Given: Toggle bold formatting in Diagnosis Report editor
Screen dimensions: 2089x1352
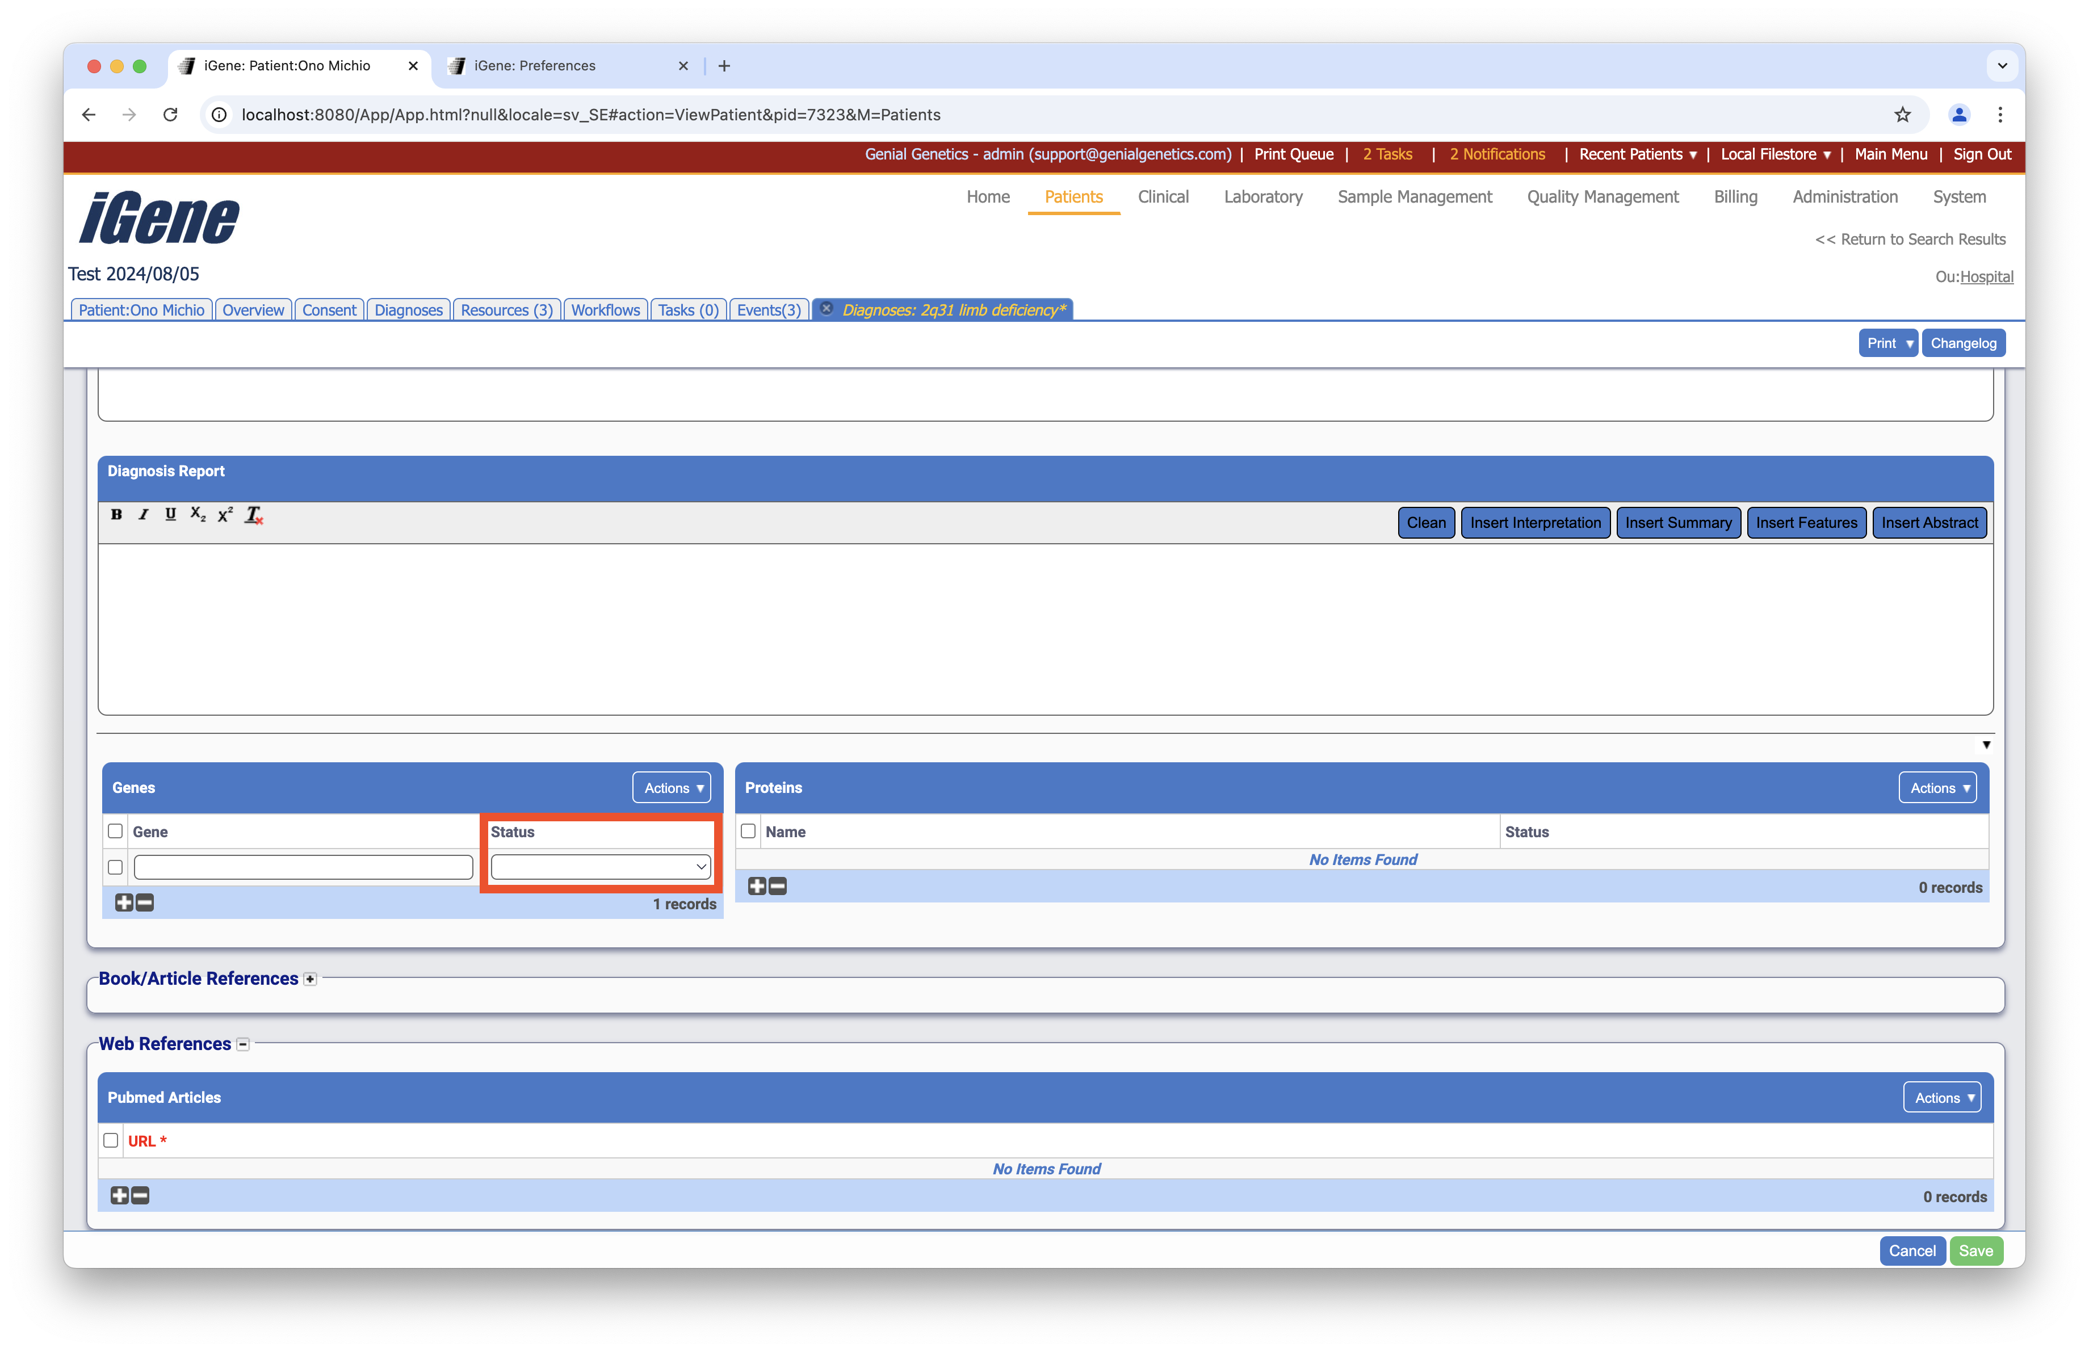Looking at the screenshot, I should point(116,515).
